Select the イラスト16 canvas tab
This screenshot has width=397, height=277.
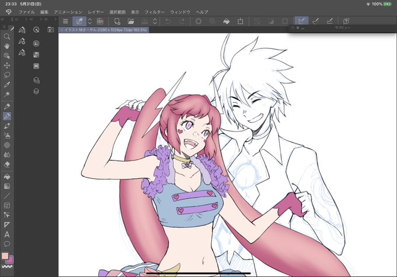104,30
